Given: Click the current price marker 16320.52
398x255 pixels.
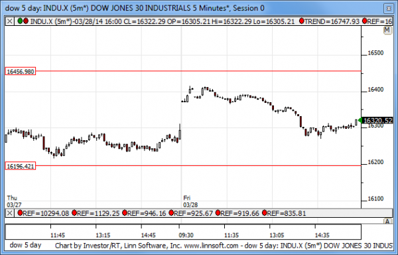Looking at the screenshot, I should pyautogui.click(x=377, y=120).
